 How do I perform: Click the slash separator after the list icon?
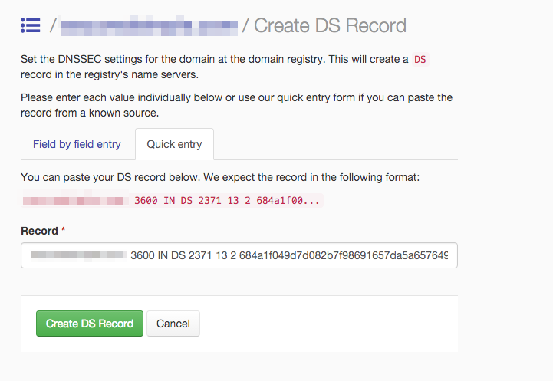click(53, 25)
